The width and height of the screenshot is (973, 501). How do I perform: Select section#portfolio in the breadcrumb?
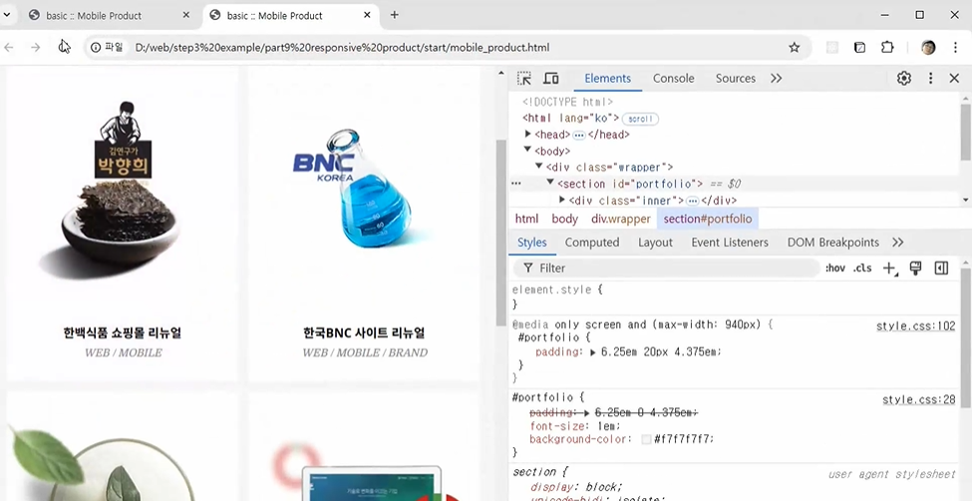[708, 219]
